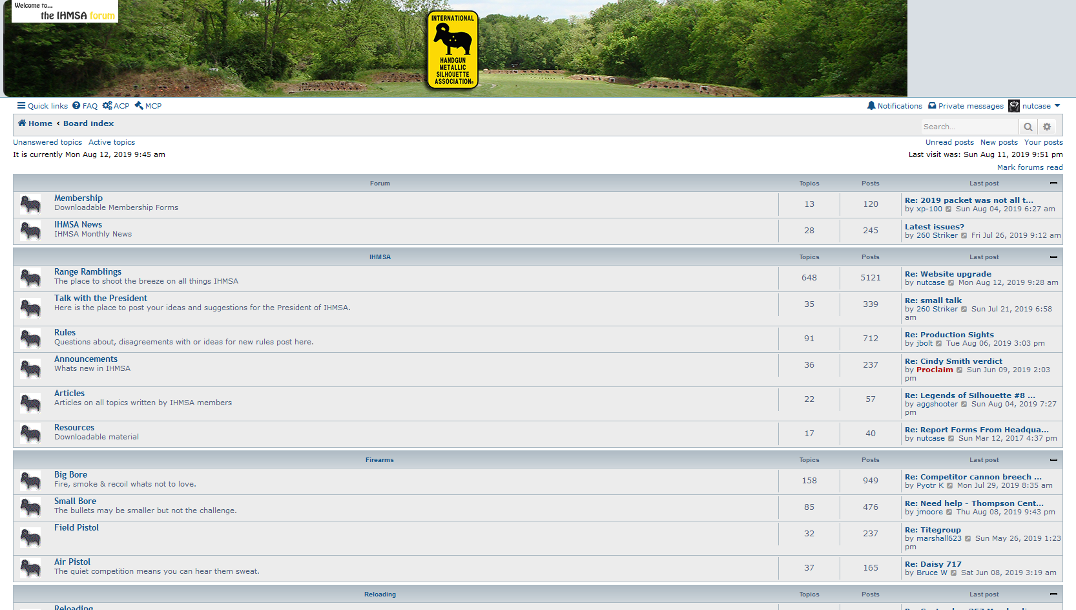The height and width of the screenshot is (610, 1076).
Task: Open the ACP administration panel
Action: pos(116,106)
